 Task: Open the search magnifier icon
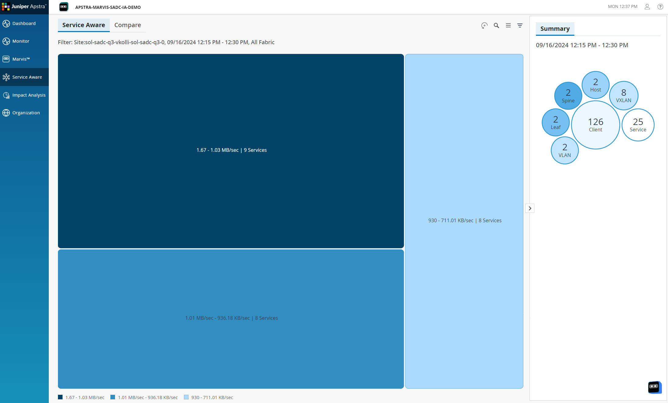[x=496, y=26]
